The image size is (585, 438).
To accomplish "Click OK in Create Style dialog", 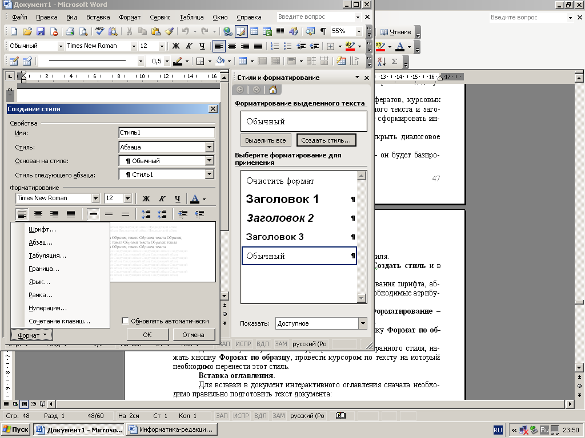I will pyautogui.click(x=147, y=334).
